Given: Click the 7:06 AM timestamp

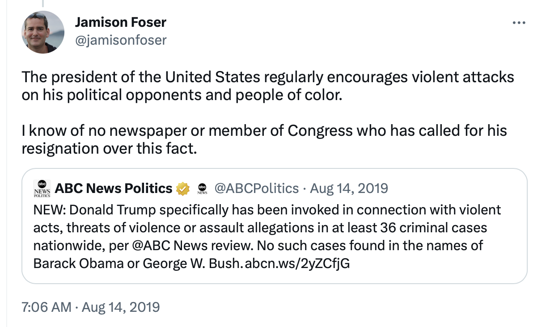Looking at the screenshot, I should (x=46, y=307).
